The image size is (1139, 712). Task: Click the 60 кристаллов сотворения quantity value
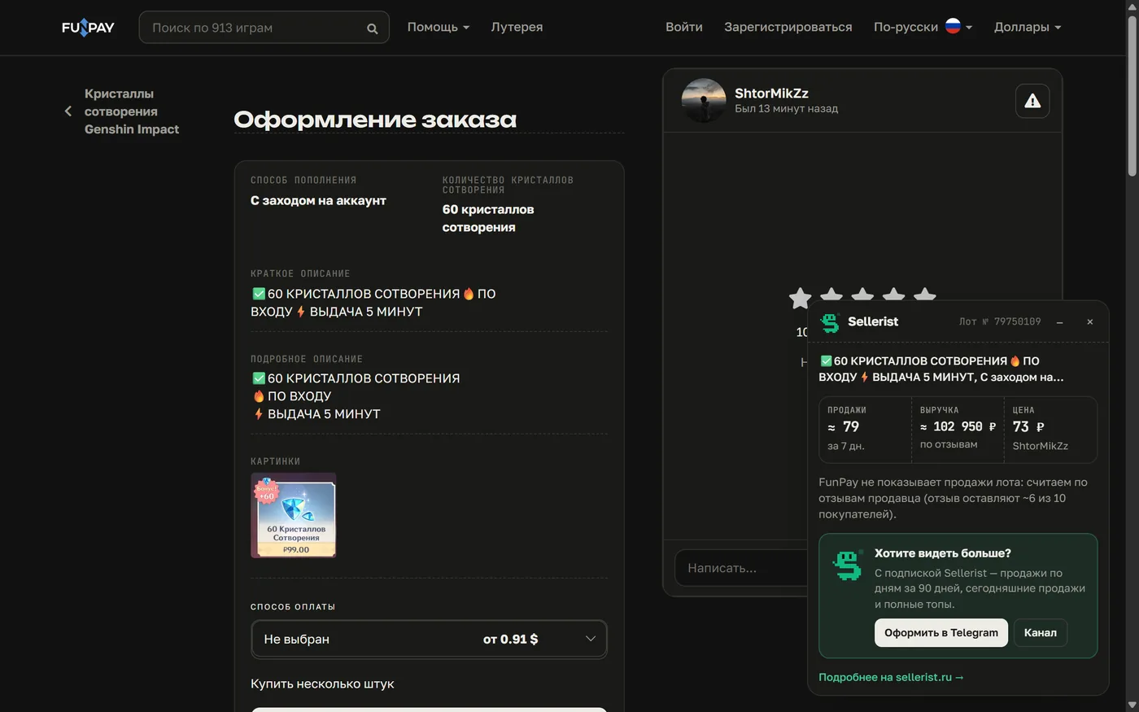(x=488, y=218)
